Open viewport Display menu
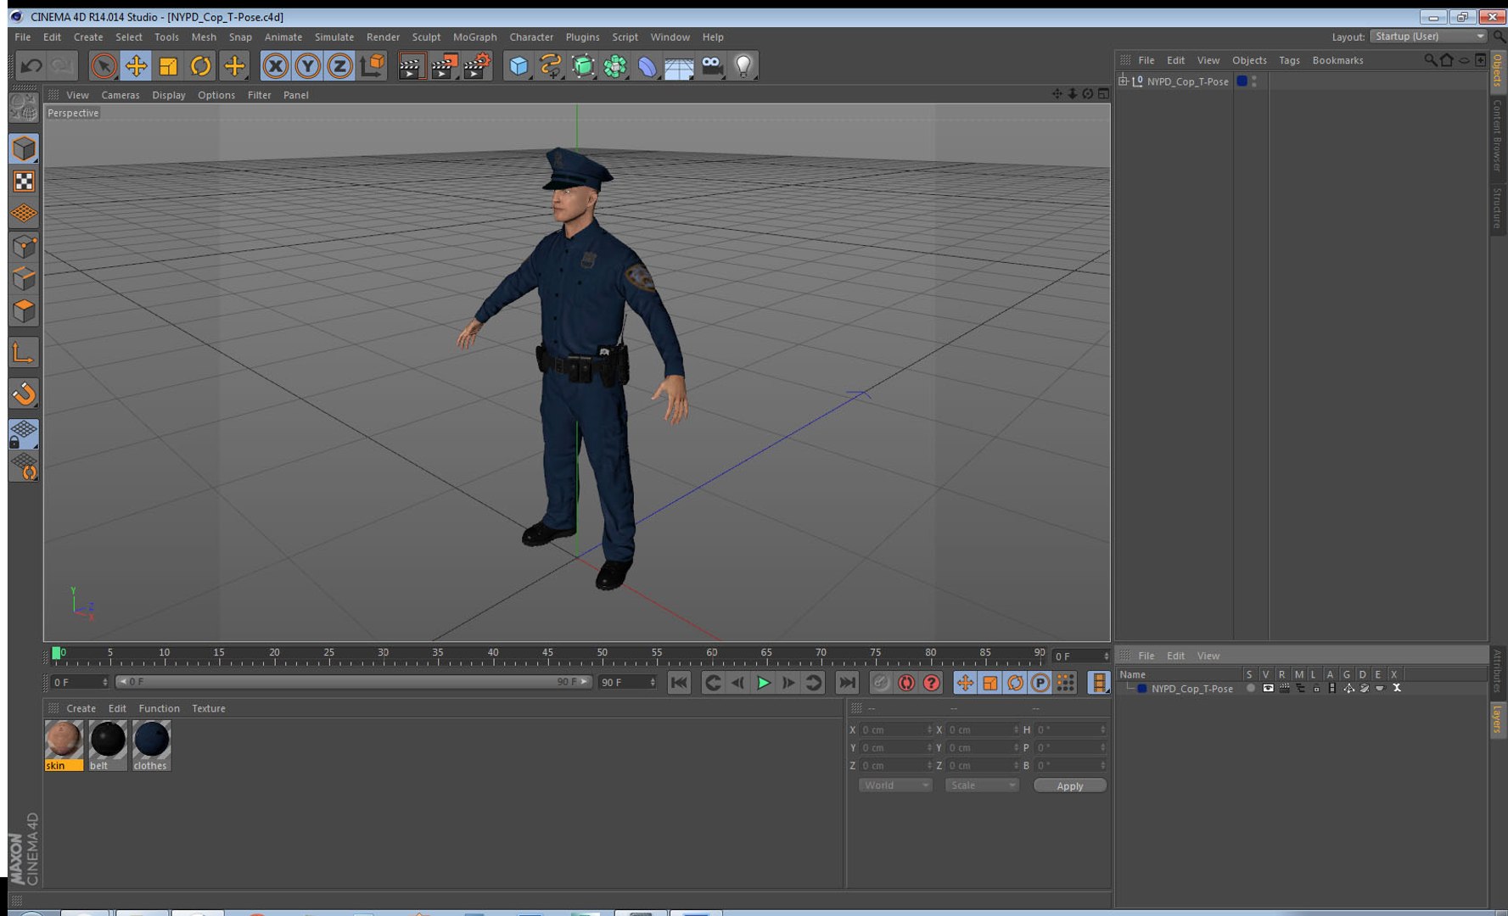Screen dimensions: 1508x916 pyautogui.click(x=169, y=95)
